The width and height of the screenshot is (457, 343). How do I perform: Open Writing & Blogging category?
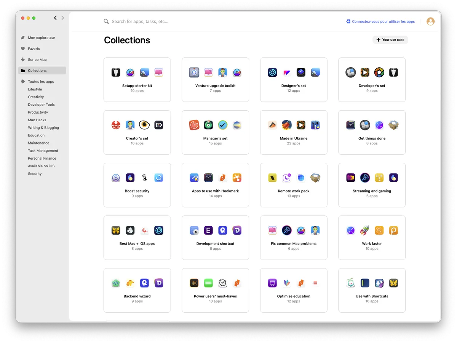(43, 128)
